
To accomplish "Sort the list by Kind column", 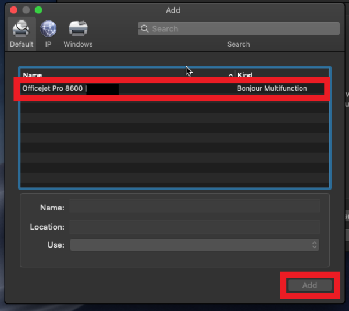I will coord(245,75).
